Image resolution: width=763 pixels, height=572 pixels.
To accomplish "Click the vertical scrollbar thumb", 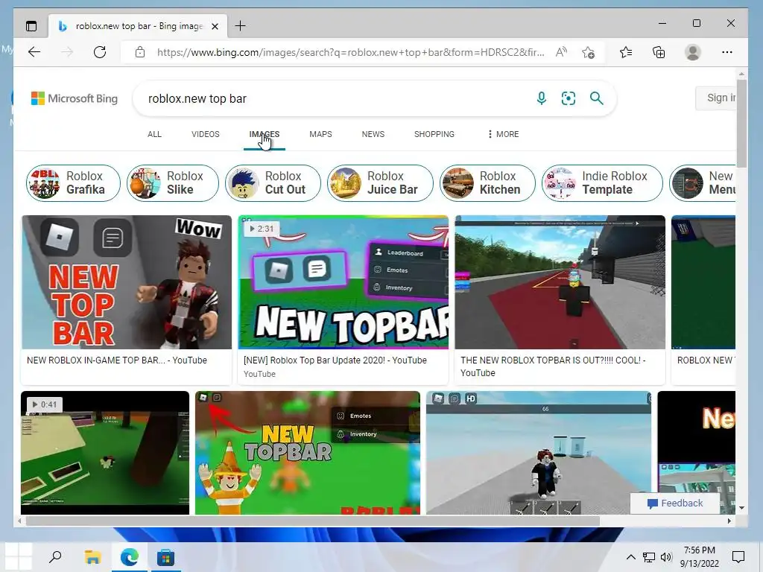I will point(741,123).
